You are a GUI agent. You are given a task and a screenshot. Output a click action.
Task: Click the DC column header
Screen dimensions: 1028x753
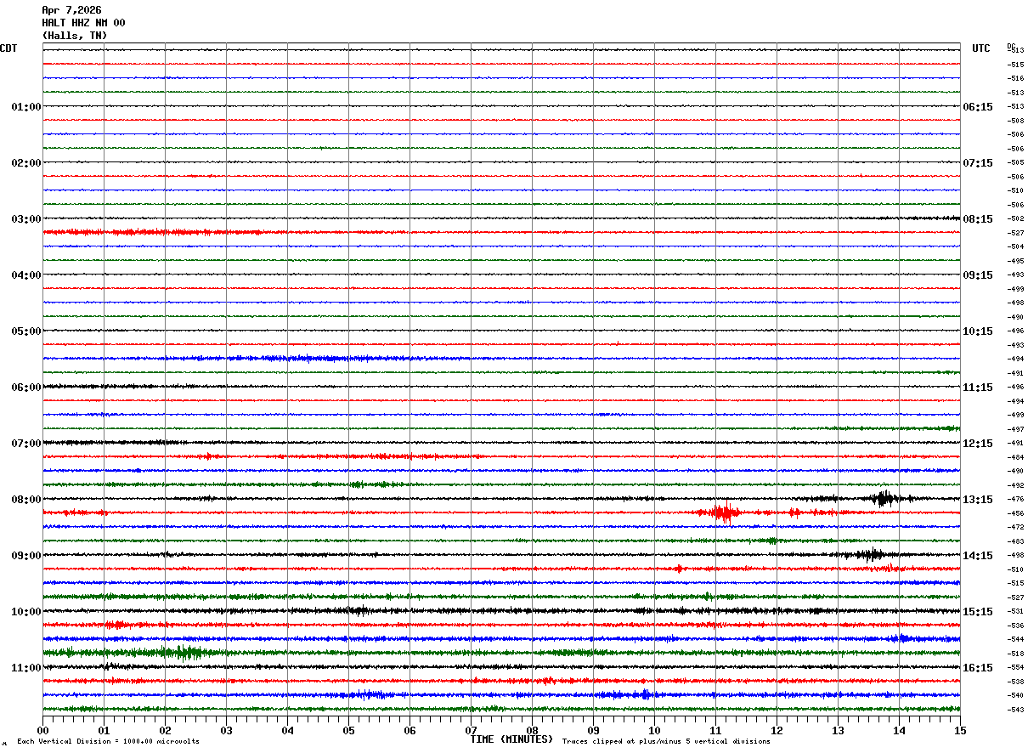[1011, 46]
